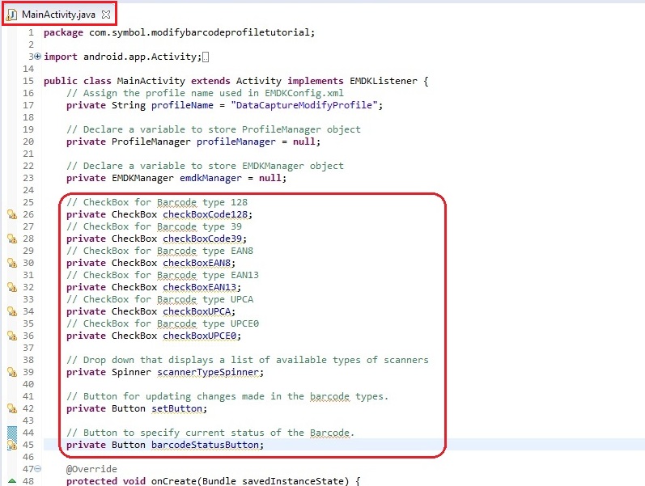Click the warning marker next to checkBoxUPCA
Screen dimensions: 645x486
pyautogui.click(x=12, y=311)
